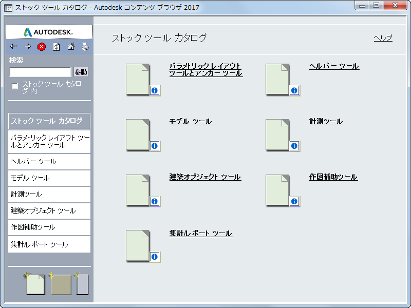Minimize the content browser window
The image size is (411, 308).
[x=362, y=5]
